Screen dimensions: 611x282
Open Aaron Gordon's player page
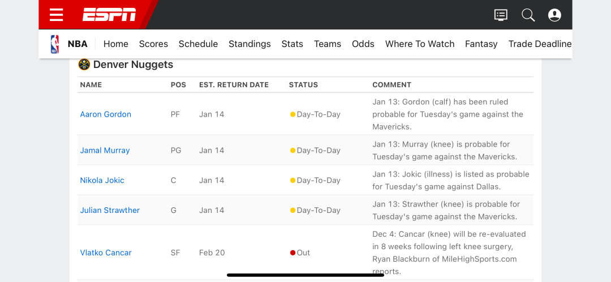click(x=106, y=114)
